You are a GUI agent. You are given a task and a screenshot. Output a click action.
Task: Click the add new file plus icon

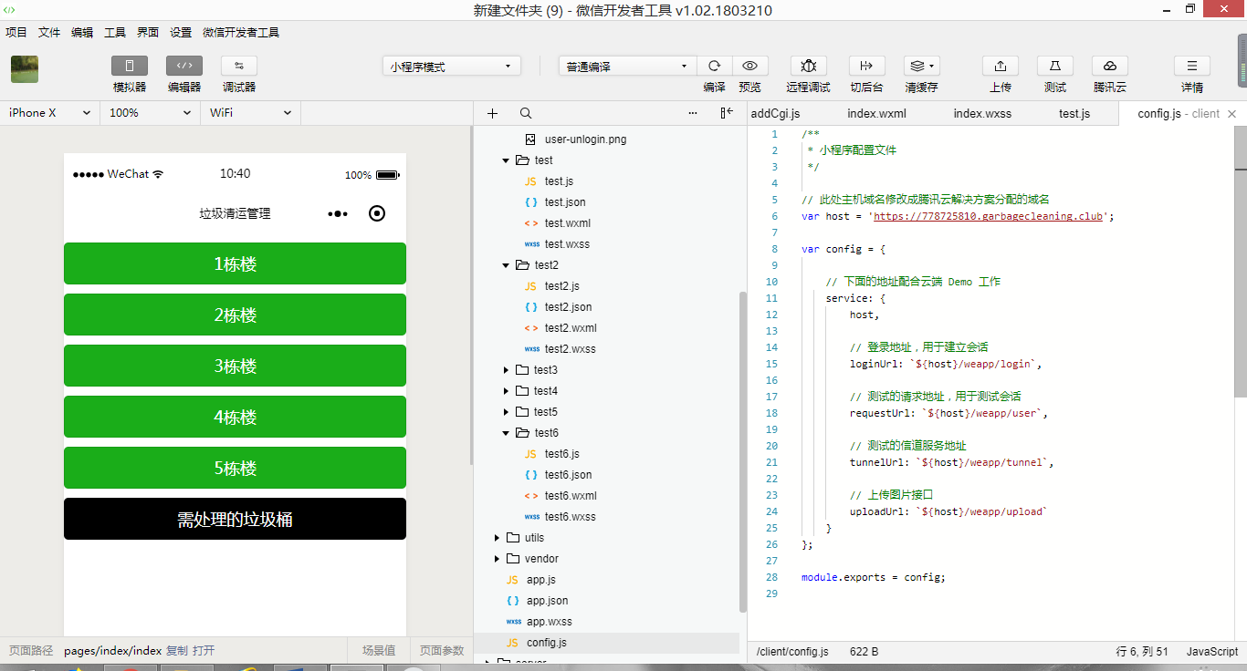tap(493, 113)
